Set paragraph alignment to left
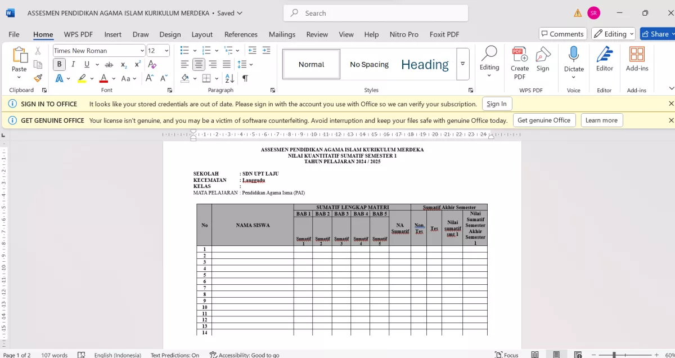675x358 pixels. coord(184,65)
